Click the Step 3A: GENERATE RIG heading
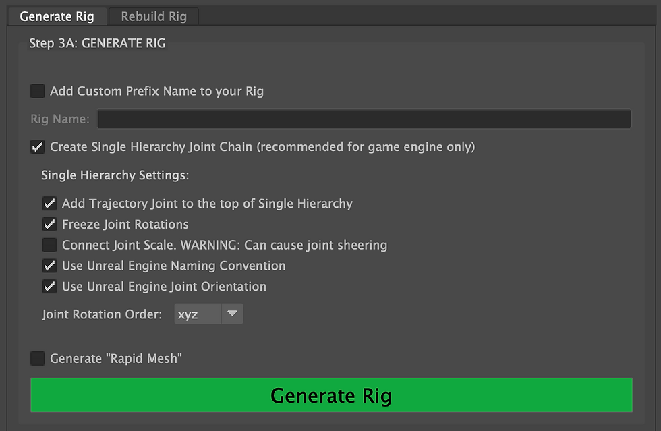Viewport: 661px width, 431px height. (97, 44)
